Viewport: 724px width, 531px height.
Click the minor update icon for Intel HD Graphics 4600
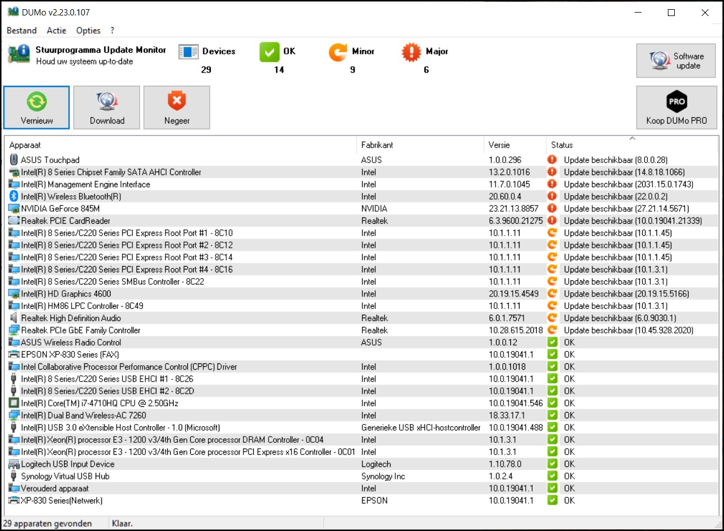pos(552,294)
